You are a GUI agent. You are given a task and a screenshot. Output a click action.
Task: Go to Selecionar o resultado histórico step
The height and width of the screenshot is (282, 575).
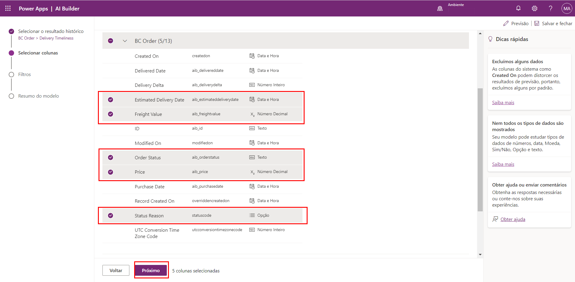tap(51, 31)
